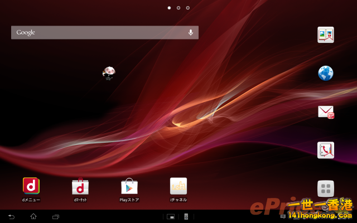Switch to the second home page dot
Viewport: 357px width, 223px height.
coord(178,8)
